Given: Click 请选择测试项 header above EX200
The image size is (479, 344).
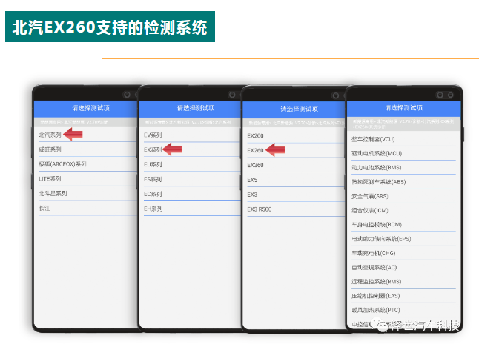Looking at the screenshot, I should pyautogui.click(x=300, y=109).
